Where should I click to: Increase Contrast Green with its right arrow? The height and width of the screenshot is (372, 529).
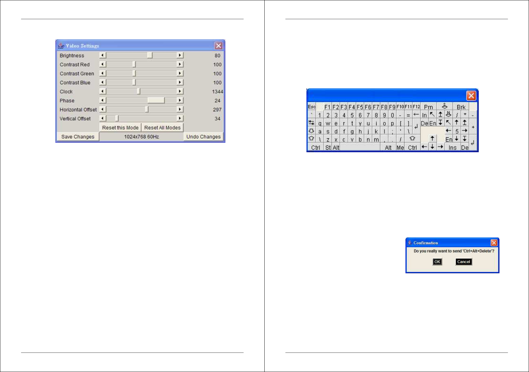(x=180, y=73)
